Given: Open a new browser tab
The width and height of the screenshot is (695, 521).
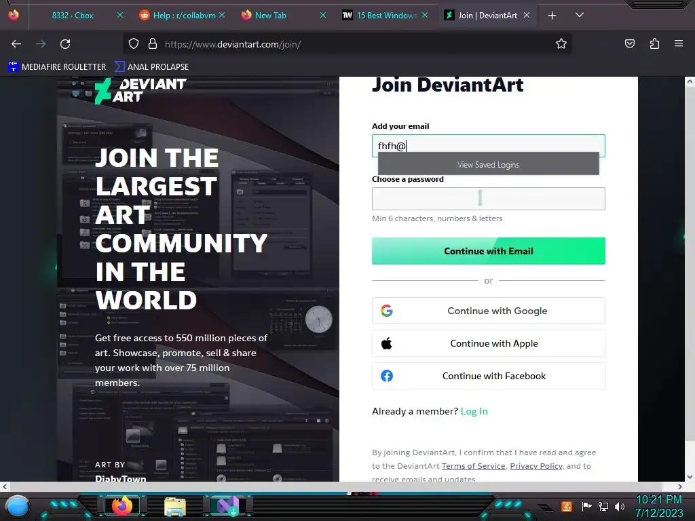Looking at the screenshot, I should pos(552,16).
